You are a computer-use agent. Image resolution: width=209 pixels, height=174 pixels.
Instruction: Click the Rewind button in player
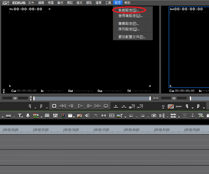62,106
